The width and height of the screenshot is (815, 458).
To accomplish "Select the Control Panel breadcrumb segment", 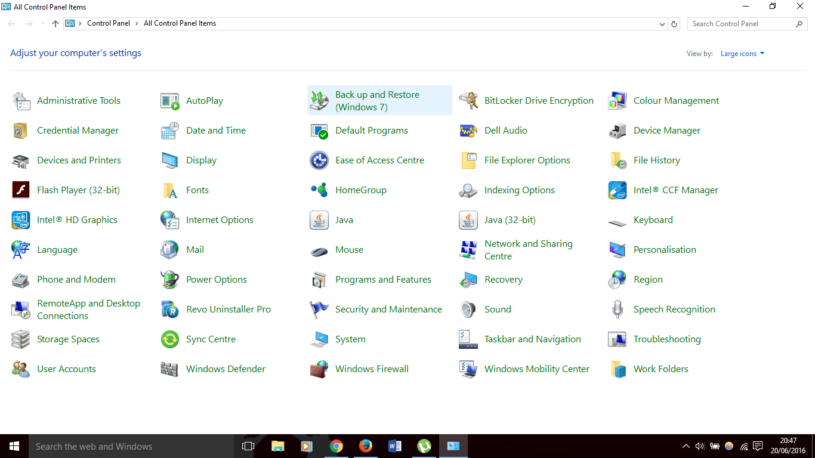I will point(109,24).
